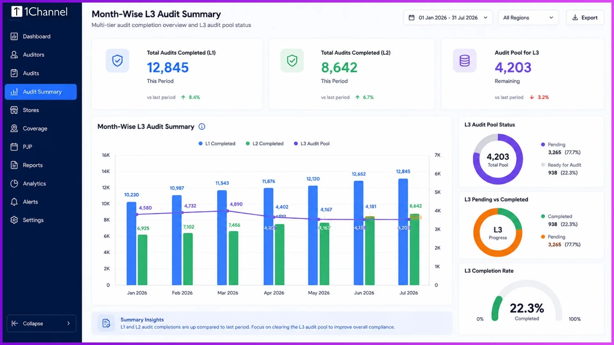Click the 22.3% Completed value
This screenshot has width=614, height=345.
pos(527,308)
